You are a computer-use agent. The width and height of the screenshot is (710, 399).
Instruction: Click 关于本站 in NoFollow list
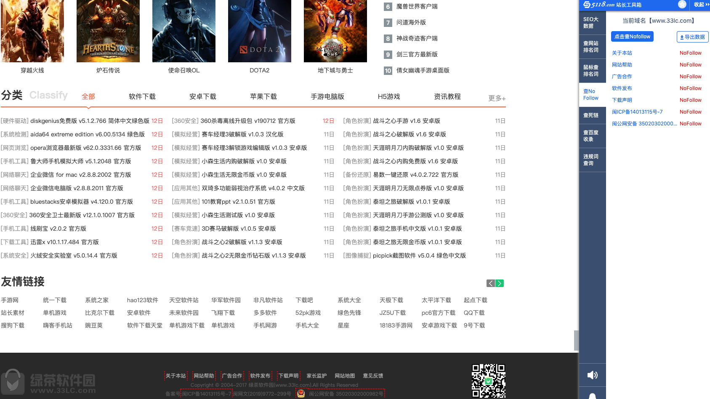click(622, 53)
